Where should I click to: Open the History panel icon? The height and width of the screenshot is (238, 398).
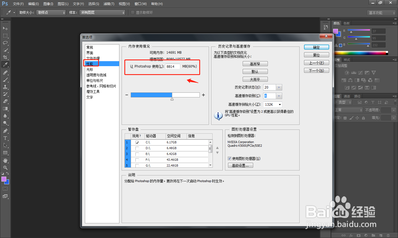pyautogui.click(x=326, y=27)
